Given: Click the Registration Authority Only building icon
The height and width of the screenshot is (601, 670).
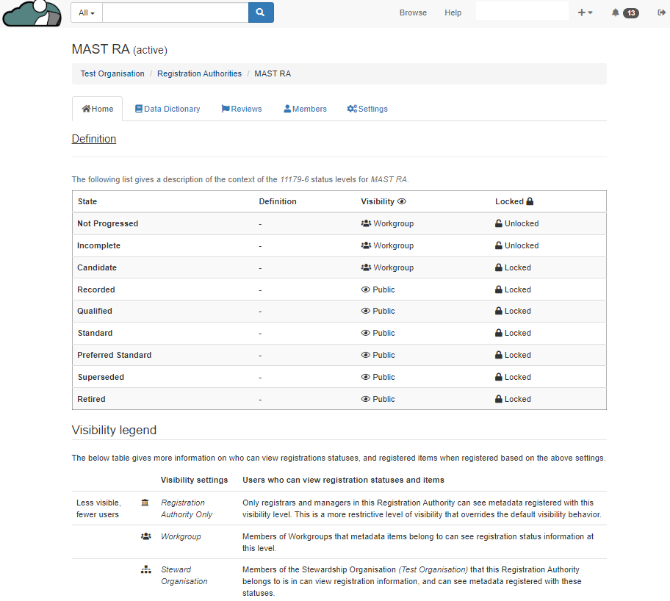Looking at the screenshot, I should [145, 503].
